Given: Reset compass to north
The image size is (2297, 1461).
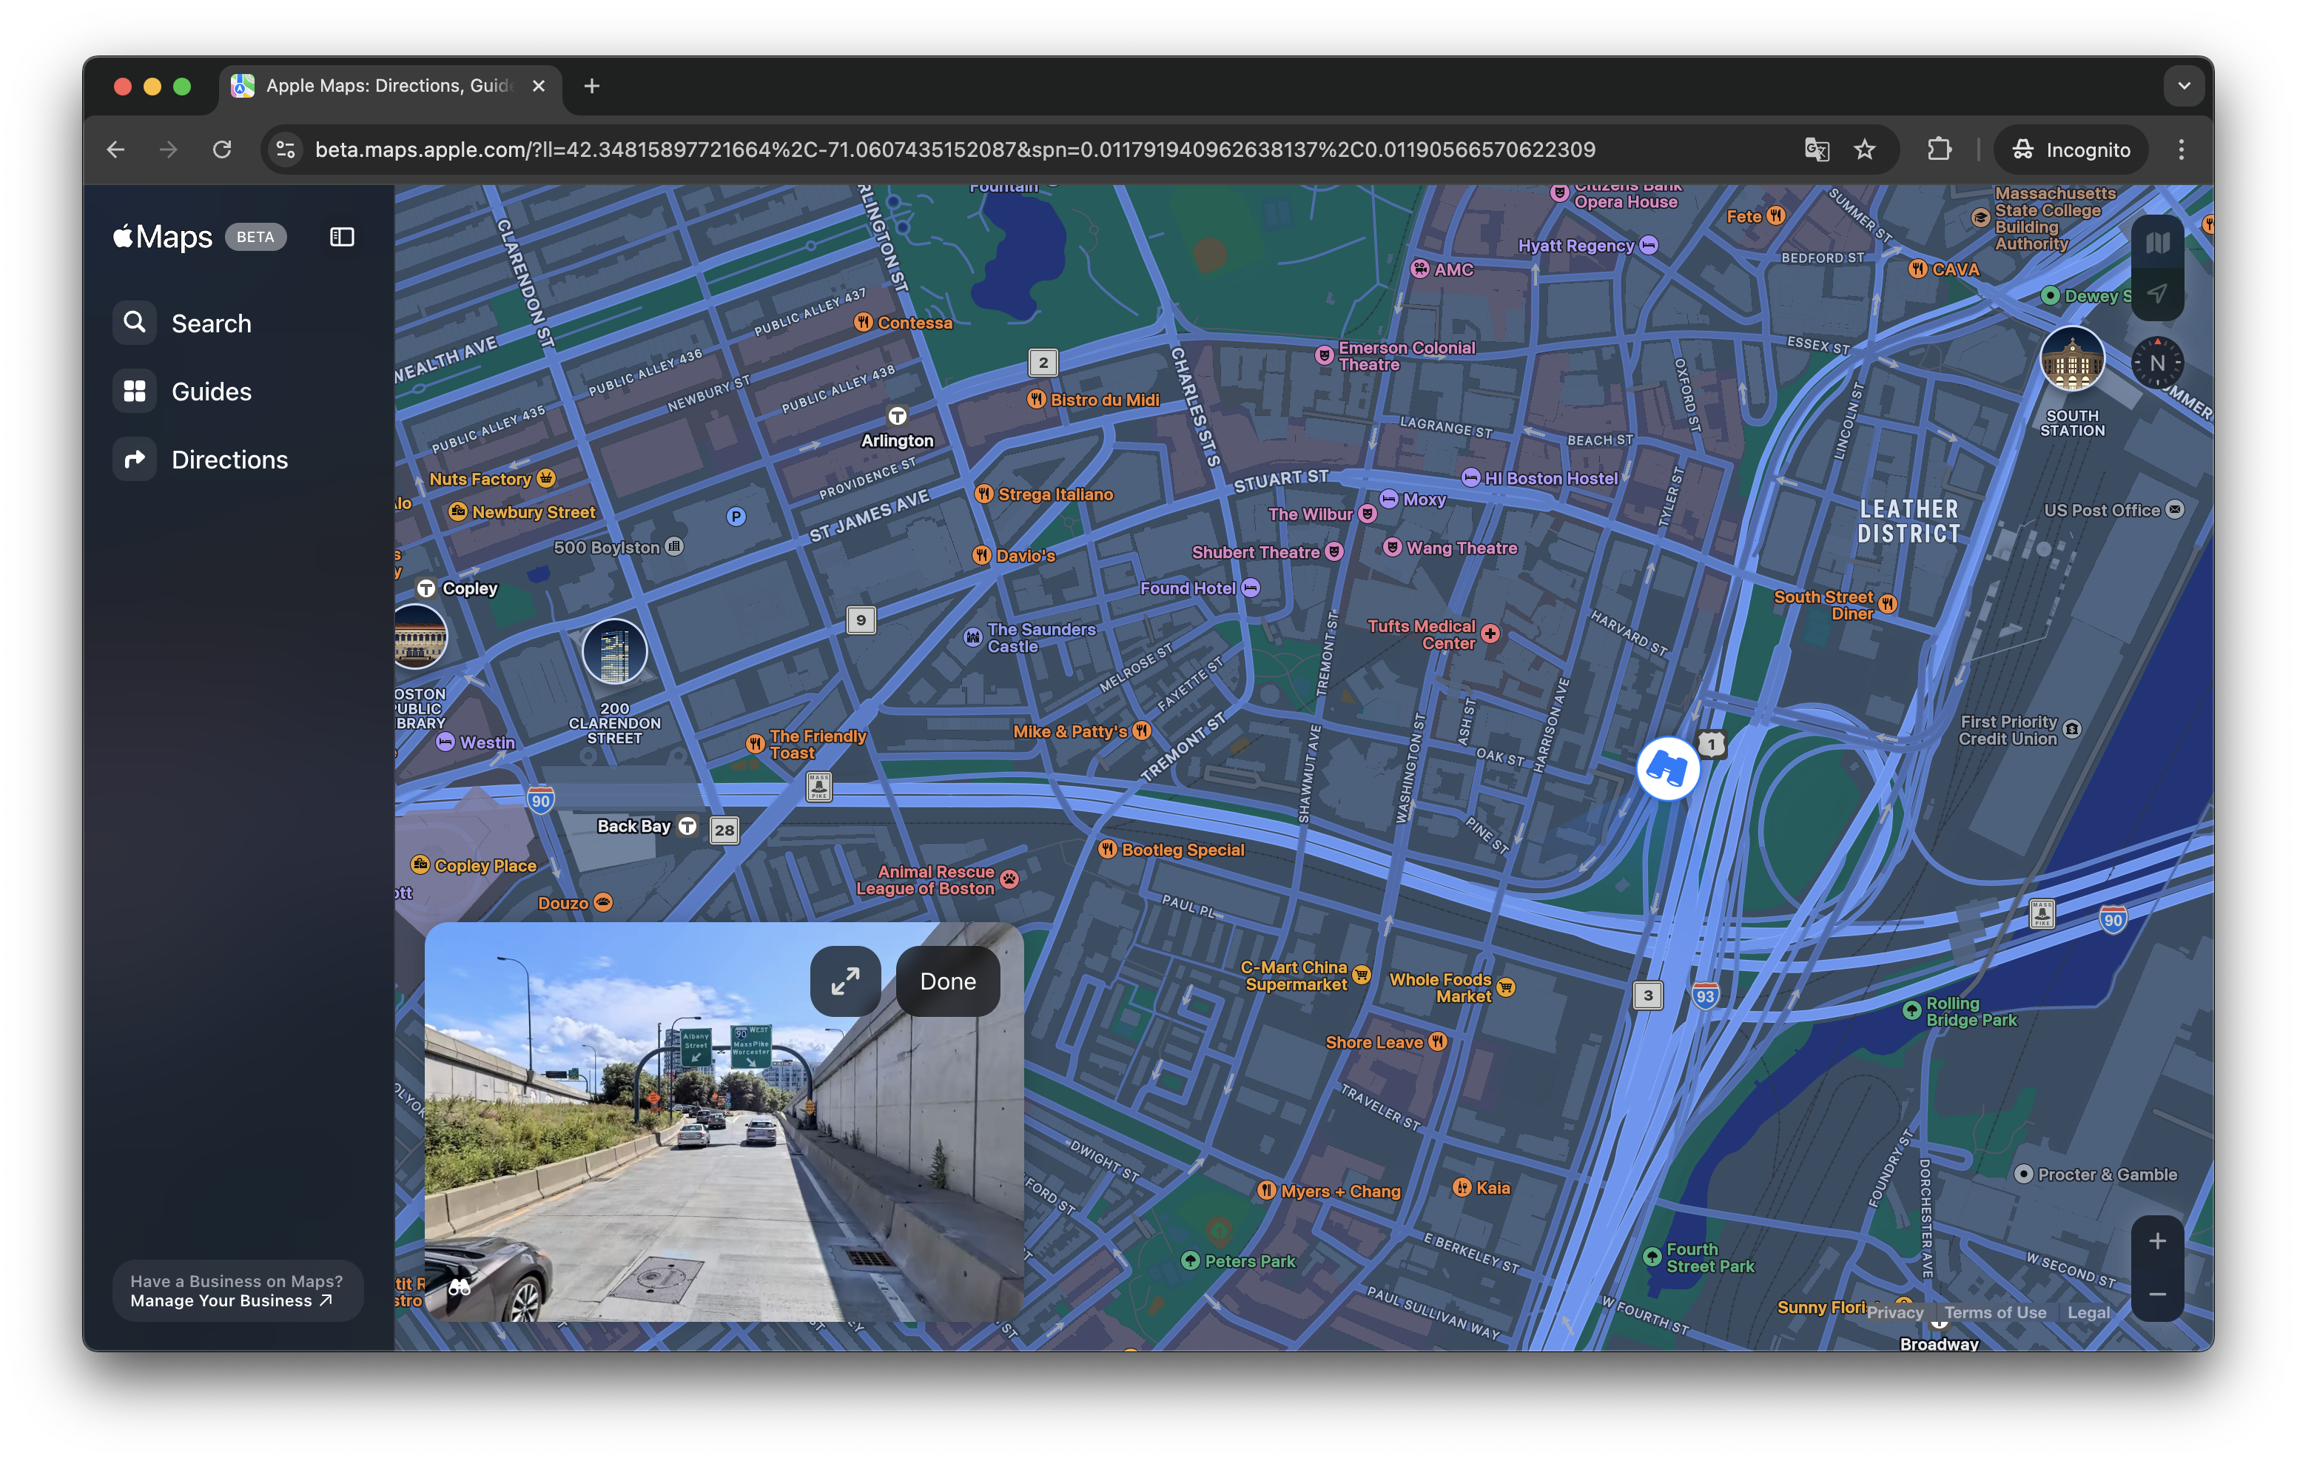Looking at the screenshot, I should [2157, 363].
